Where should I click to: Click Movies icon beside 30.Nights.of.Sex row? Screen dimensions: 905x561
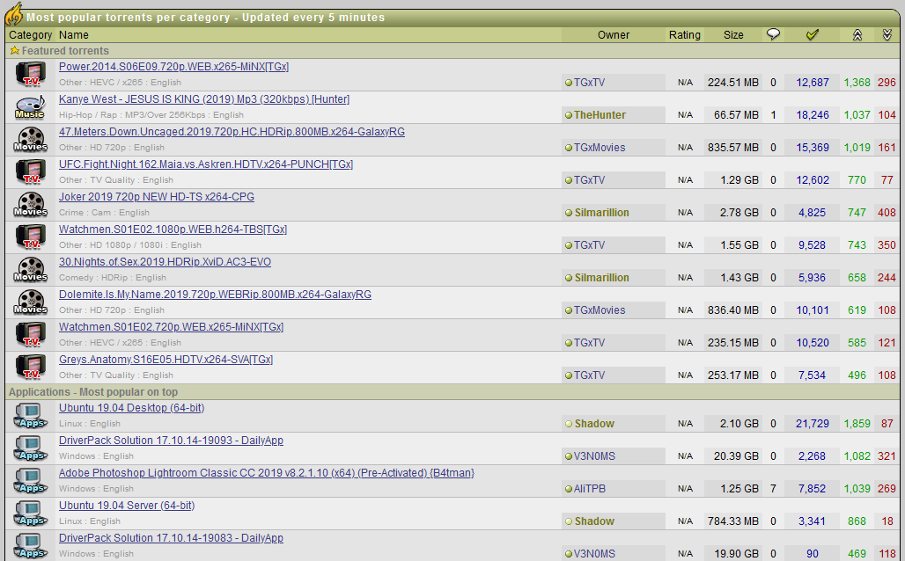point(30,271)
